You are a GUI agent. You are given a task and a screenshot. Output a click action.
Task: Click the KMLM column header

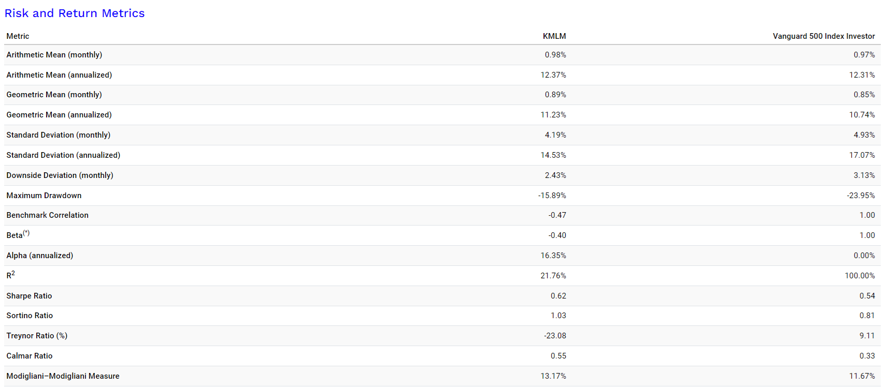coord(554,36)
